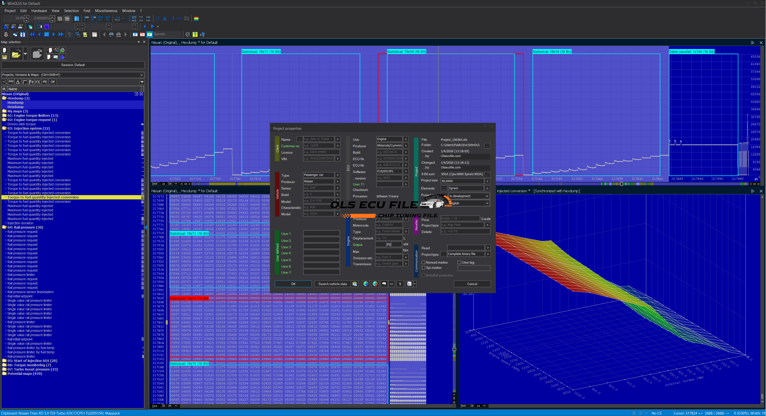Viewport: 766px width, 416px height.
Task: Collapse the 04: Rail pressure folder
Action: point(4,227)
